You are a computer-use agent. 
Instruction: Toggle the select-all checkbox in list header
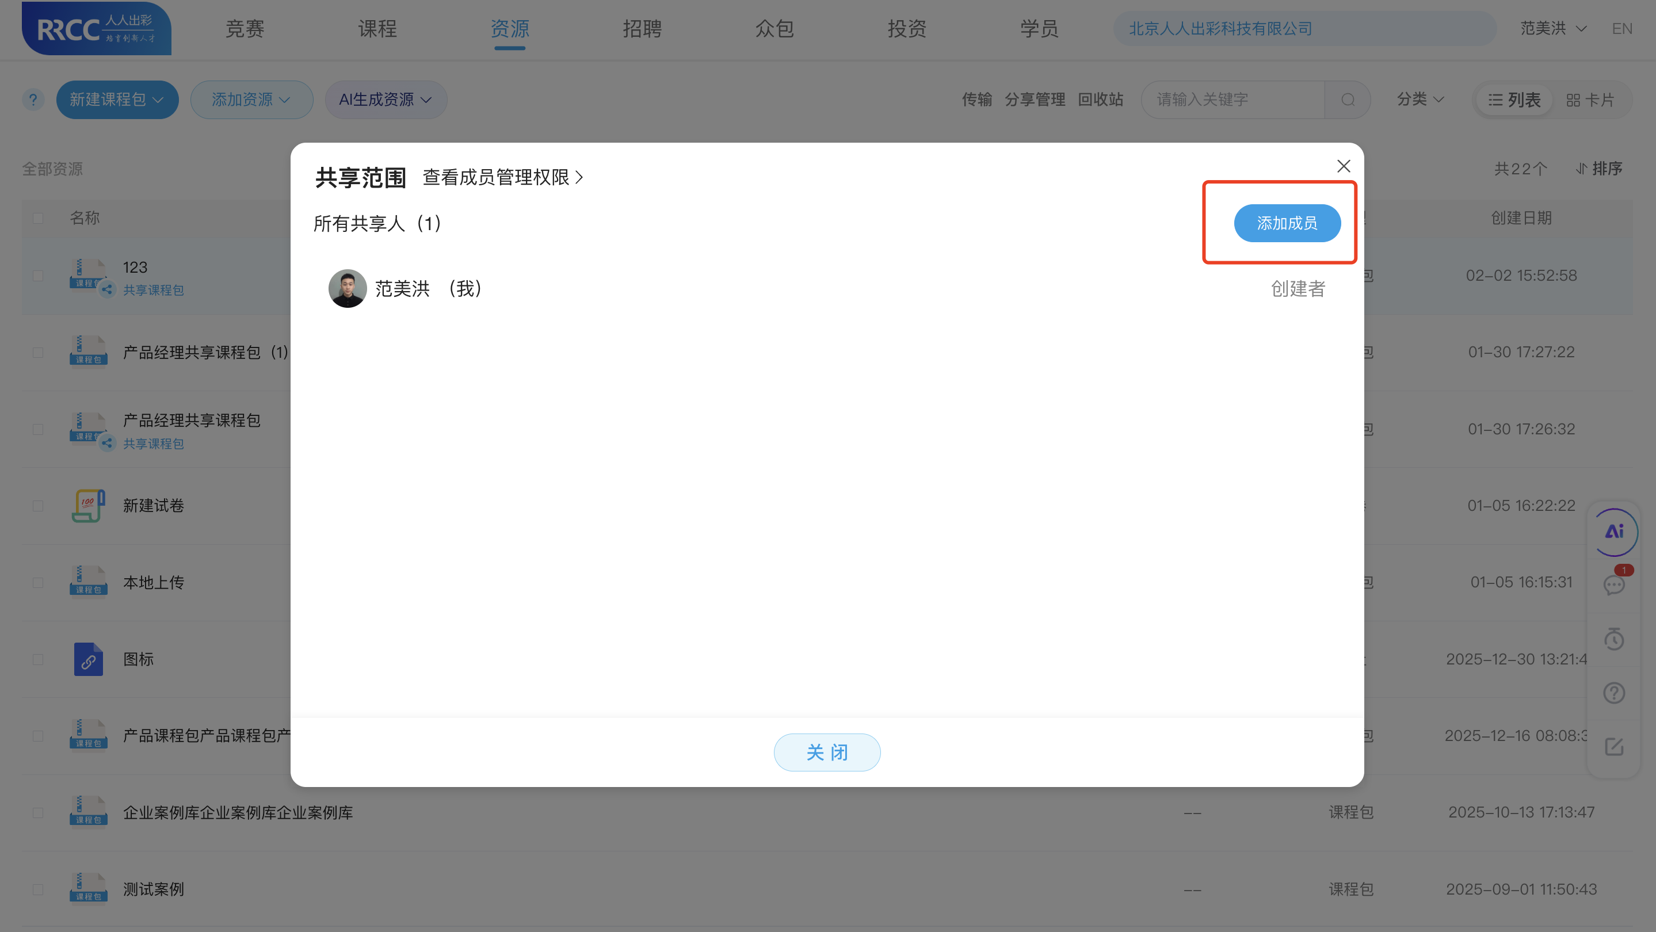click(38, 219)
